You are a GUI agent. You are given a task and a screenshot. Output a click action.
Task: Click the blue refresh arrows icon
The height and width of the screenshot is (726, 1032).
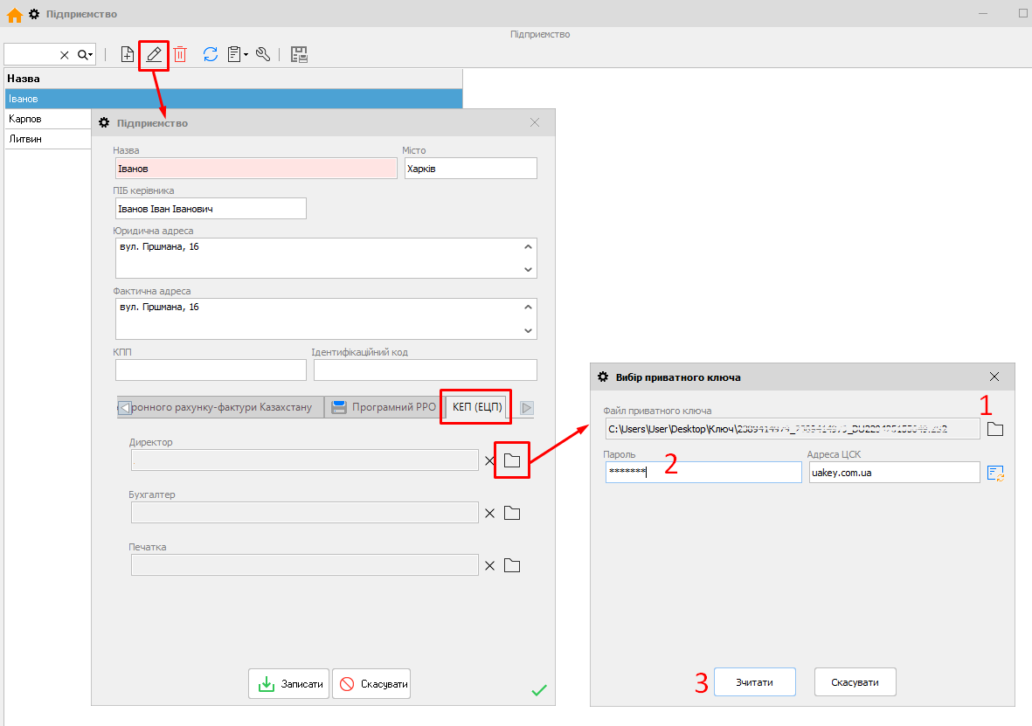coord(211,54)
